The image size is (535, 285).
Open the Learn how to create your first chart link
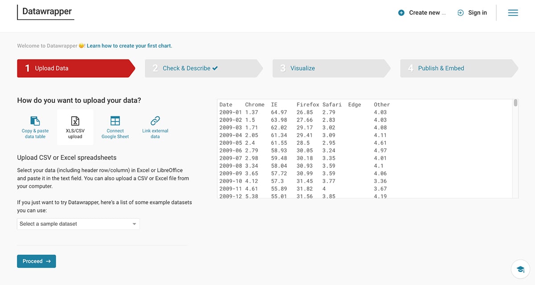[x=130, y=45]
